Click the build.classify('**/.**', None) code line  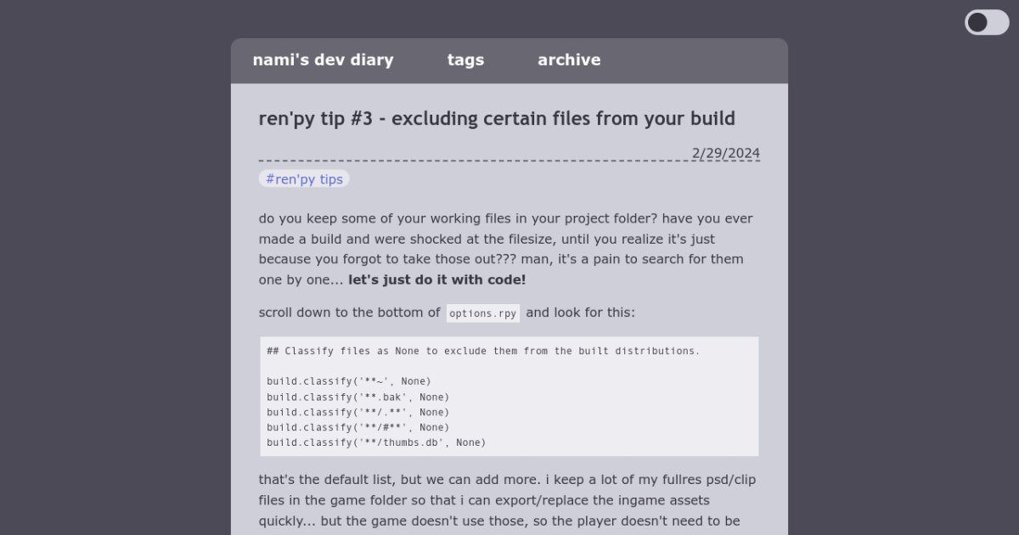(357, 412)
